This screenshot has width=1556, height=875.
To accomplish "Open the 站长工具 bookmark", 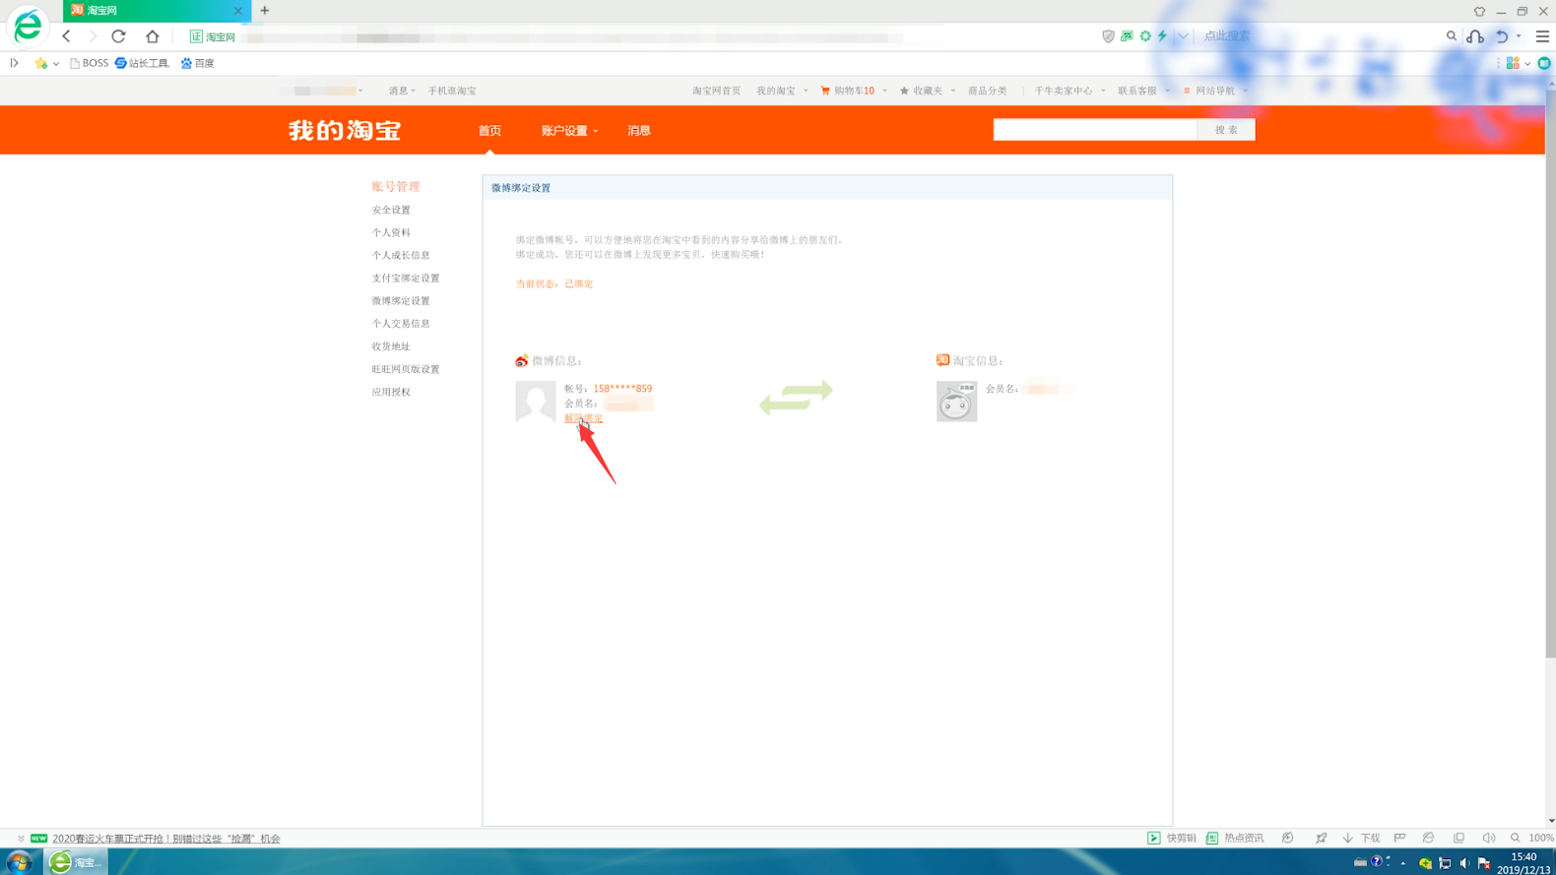I will pos(142,63).
